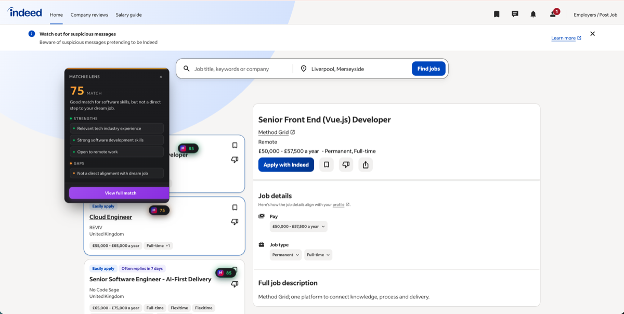Click the location pin icon
This screenshot has width=624, height=314.
[x=304, y=69]
